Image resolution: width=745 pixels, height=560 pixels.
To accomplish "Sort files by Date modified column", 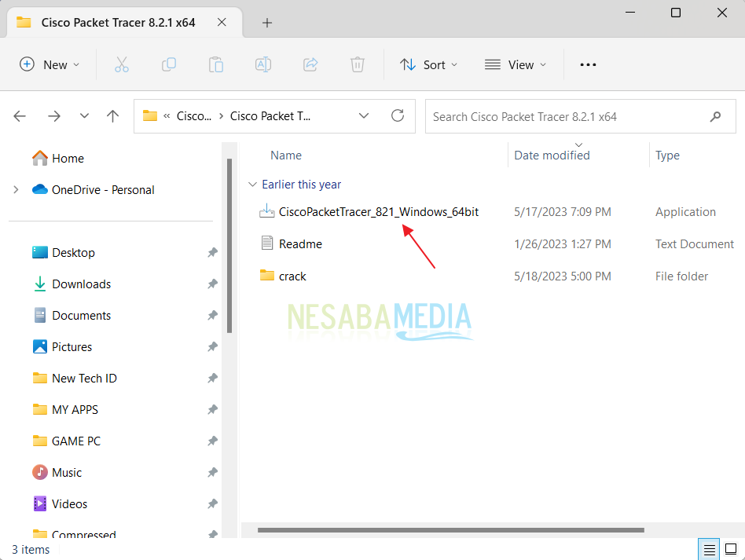I will point(552,156).
